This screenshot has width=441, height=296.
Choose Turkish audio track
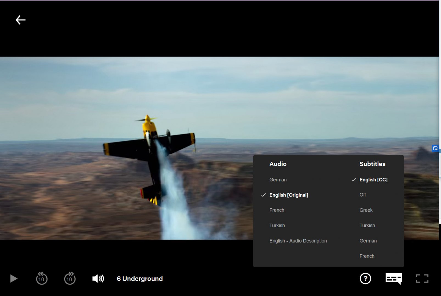pyautogui.click(x=277, y=226)
